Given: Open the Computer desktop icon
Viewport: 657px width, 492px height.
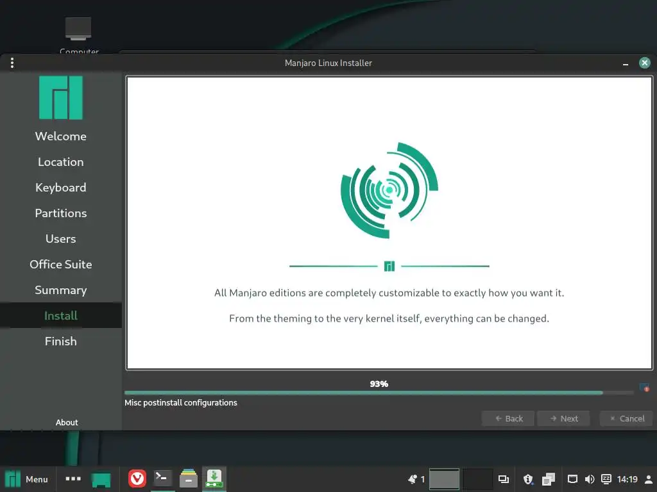Looking at the screenshot, I should pos(78,35).
